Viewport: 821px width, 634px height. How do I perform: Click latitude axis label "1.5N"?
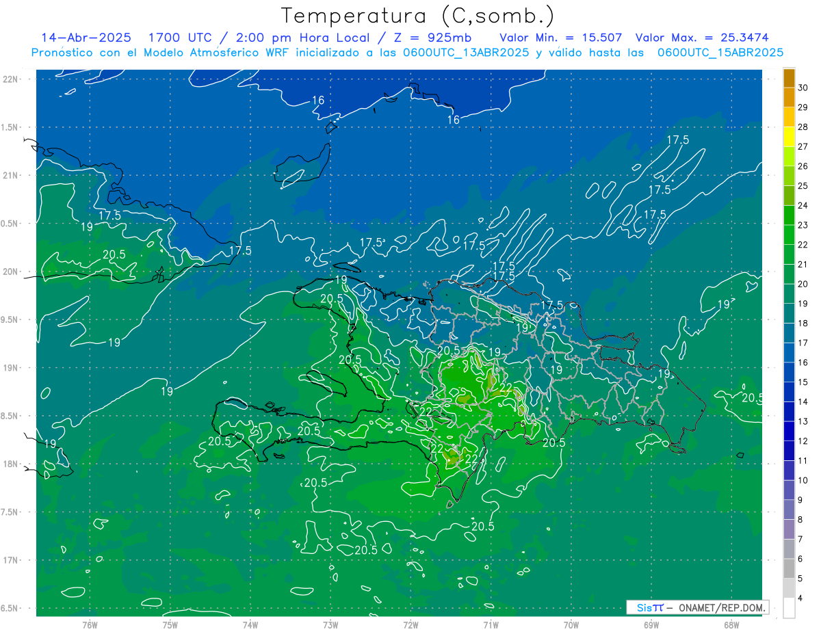(10, 127)
